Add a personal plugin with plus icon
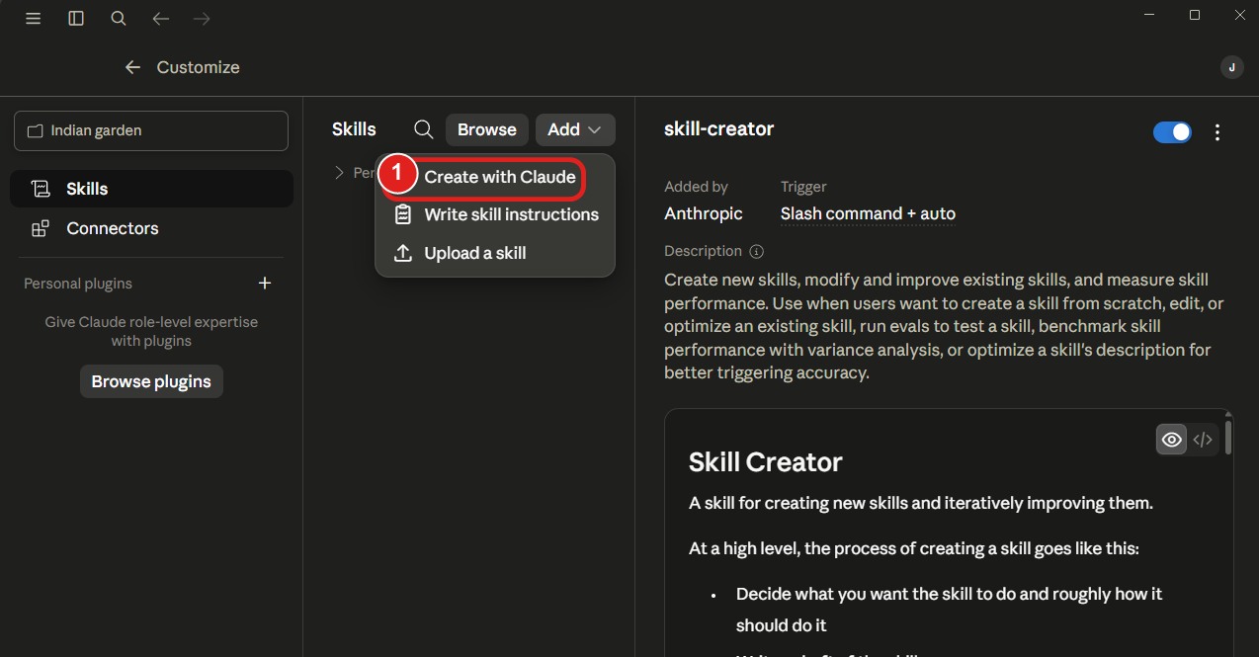Viewport: 1259px width, 657px height. [265, 284]
